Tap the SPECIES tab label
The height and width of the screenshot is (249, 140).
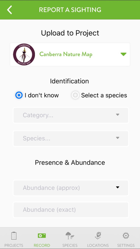point(70,245)
